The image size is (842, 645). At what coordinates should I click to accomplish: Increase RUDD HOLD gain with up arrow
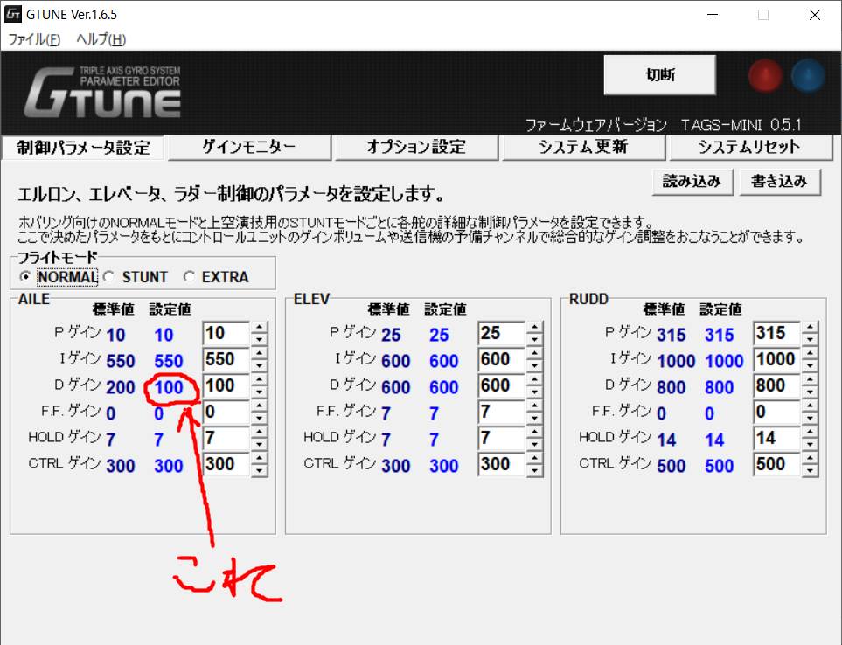coord(810,432)
